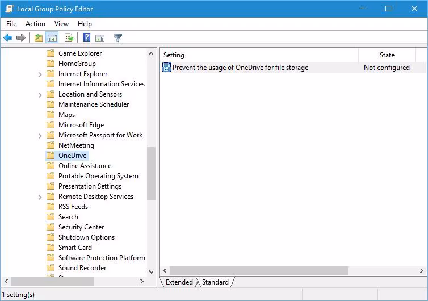The width and height of the screenshot is (428, 301).
Task: Switch to the Standard tab
Action: pyautogui.click(x=215, y=282)
